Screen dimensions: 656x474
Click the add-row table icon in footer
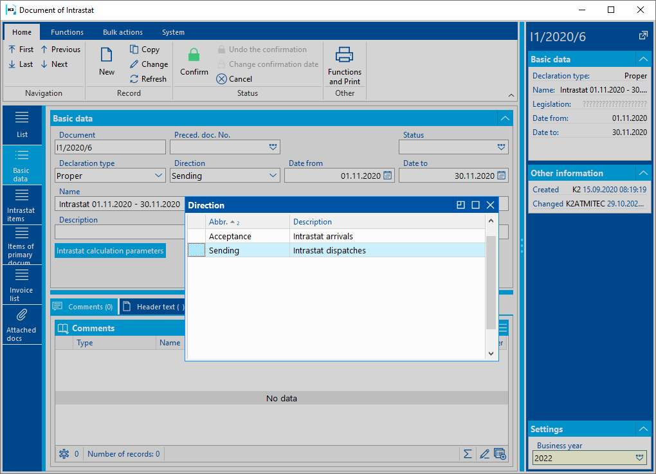[500, 453]
